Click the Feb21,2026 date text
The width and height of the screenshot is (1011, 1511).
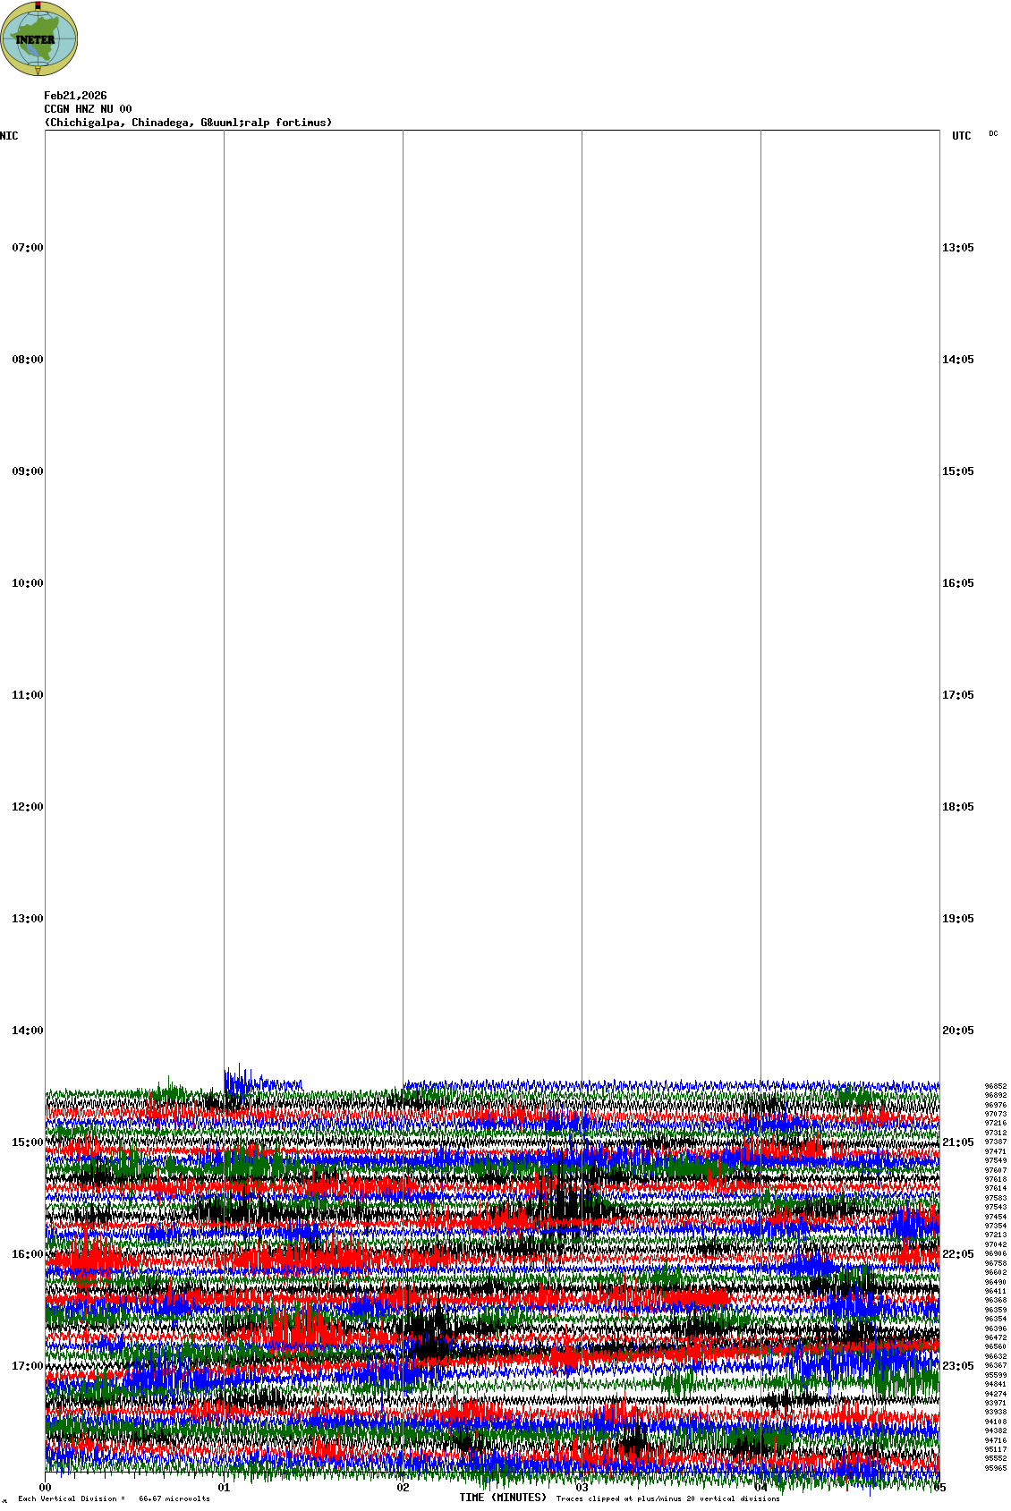point(75,96)
